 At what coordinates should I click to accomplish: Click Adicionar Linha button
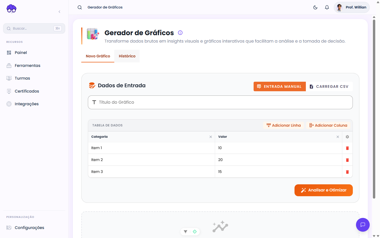284,125
